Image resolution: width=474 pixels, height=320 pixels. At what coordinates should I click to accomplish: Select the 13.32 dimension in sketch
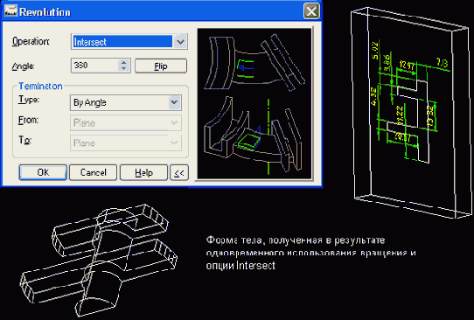pyautogui.click(x=432, y=115)
